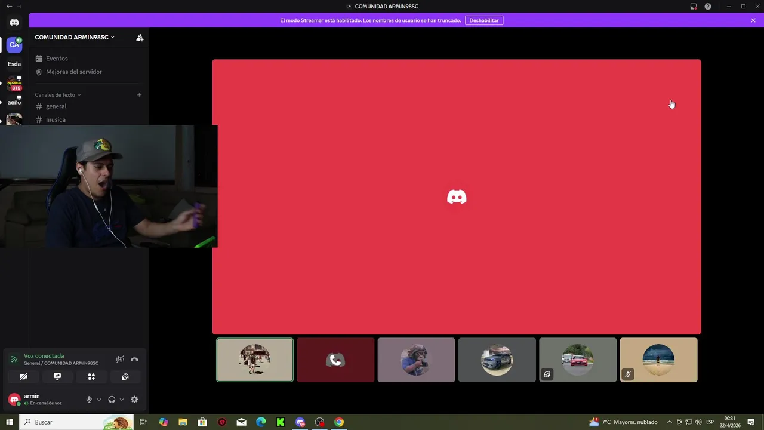
Task: Open the Discord help icon in the title bar
Action: [708, 7]
